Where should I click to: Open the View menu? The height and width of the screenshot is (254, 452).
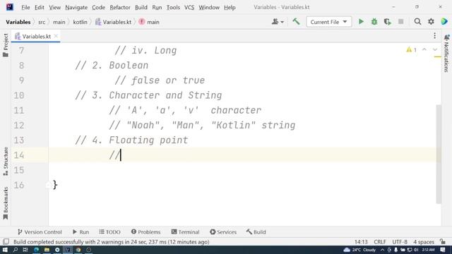[54, 8]
